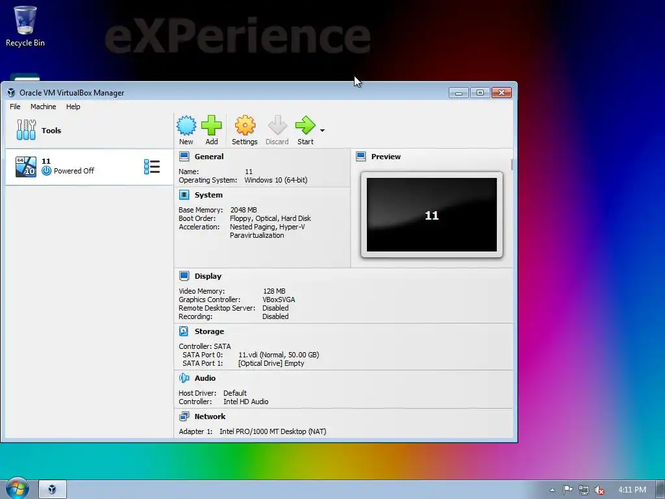Click the VBoxSVGA graphics controller value
This screenshot has height=499, width=665.
coord(279,300)
